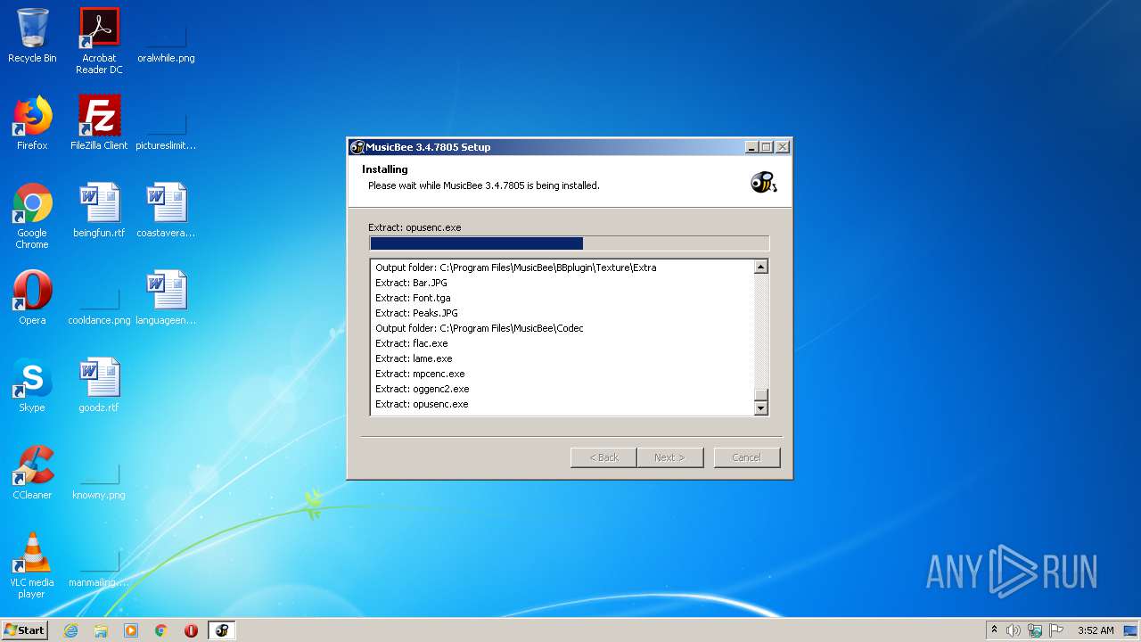Click the 3:52 AM clock
This screenshot has height=642, width=1141.
(1096, 630)
